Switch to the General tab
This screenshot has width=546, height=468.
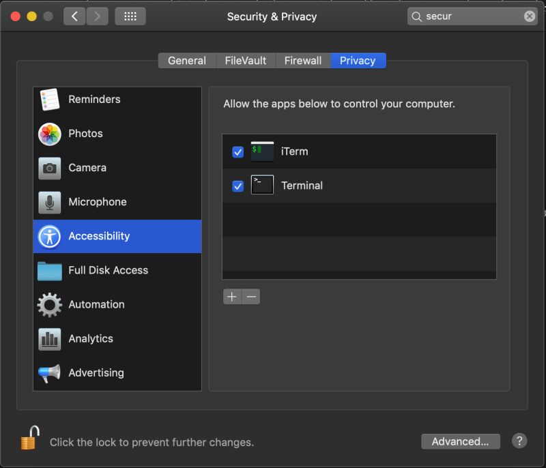(x=187, y=61)
